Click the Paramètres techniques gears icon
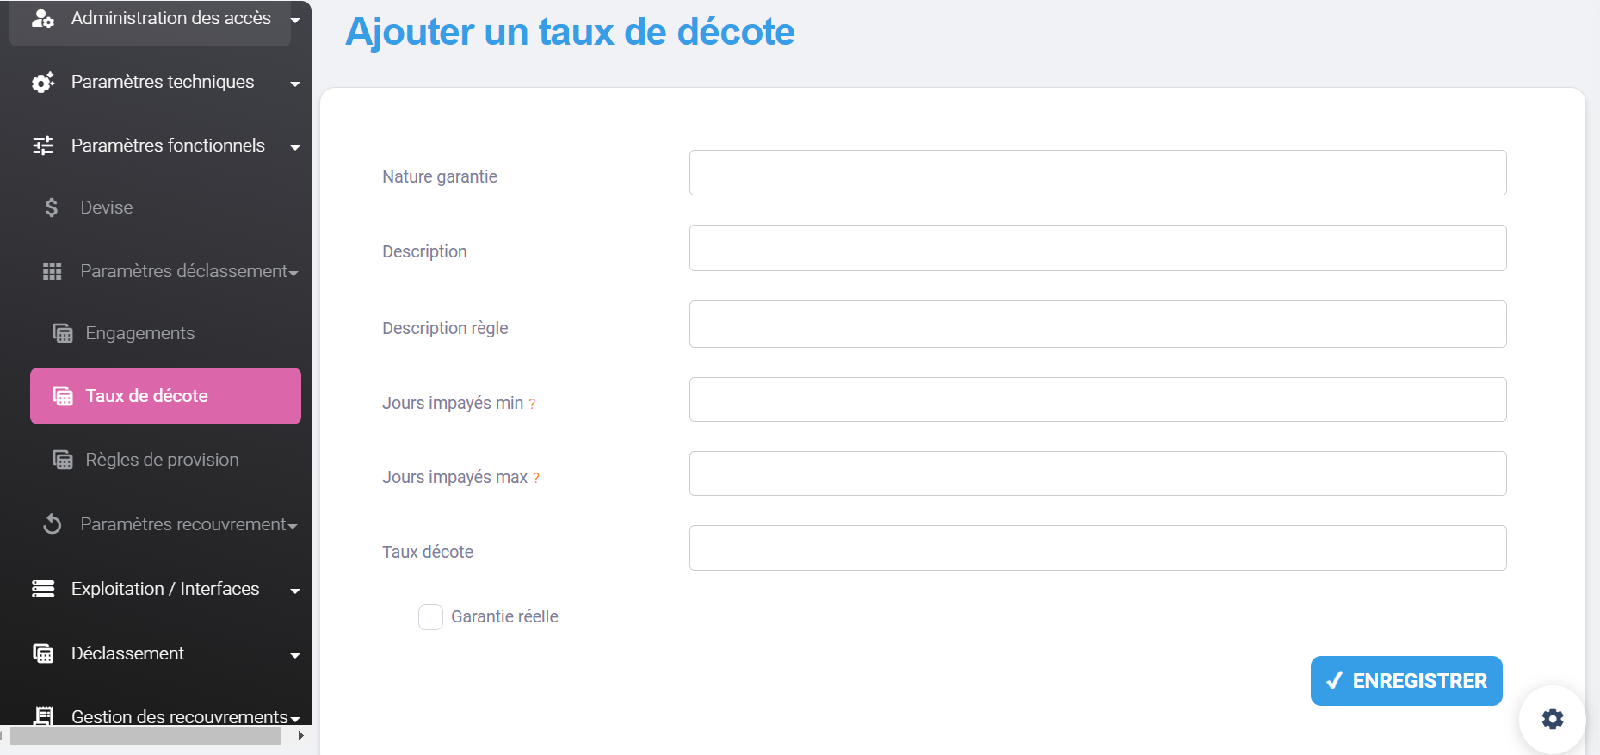 pyautogui.click(x=43, y=82)
